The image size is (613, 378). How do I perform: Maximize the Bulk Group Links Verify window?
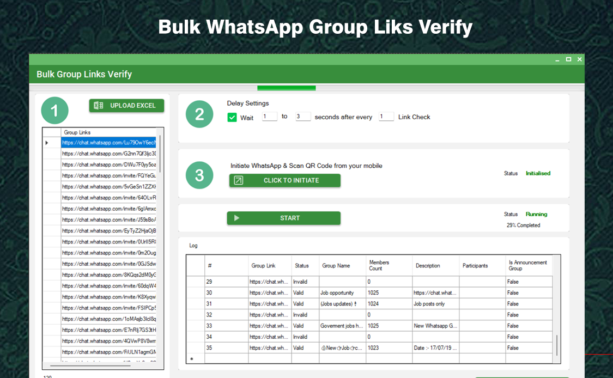tap(568, 59)
